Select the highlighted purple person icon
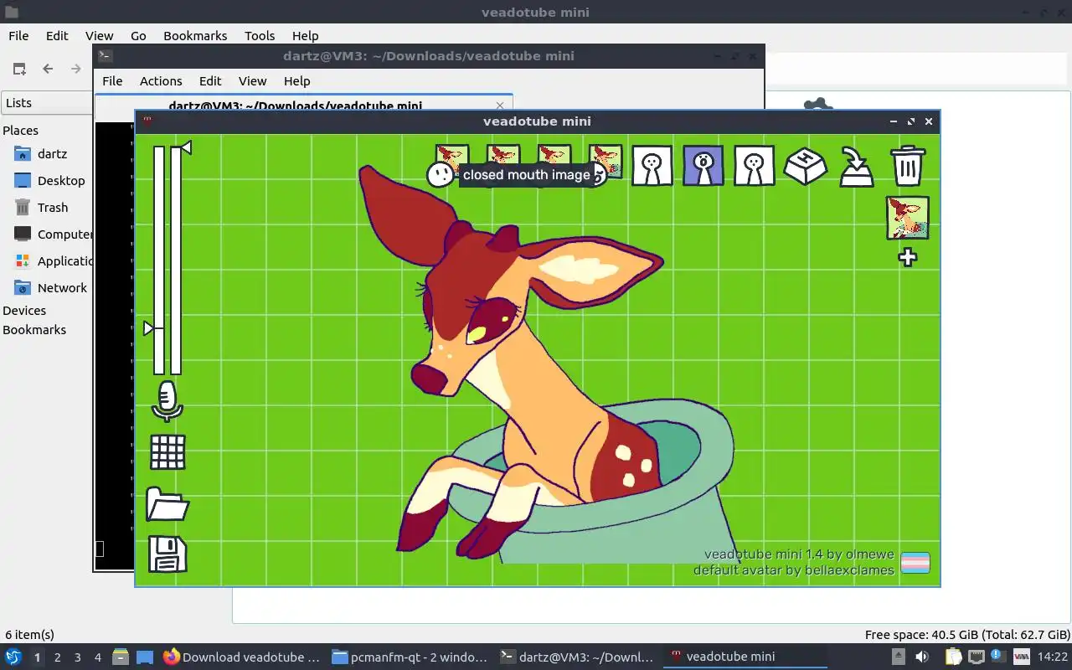The image size is (1072, 670). pos(703,165)
